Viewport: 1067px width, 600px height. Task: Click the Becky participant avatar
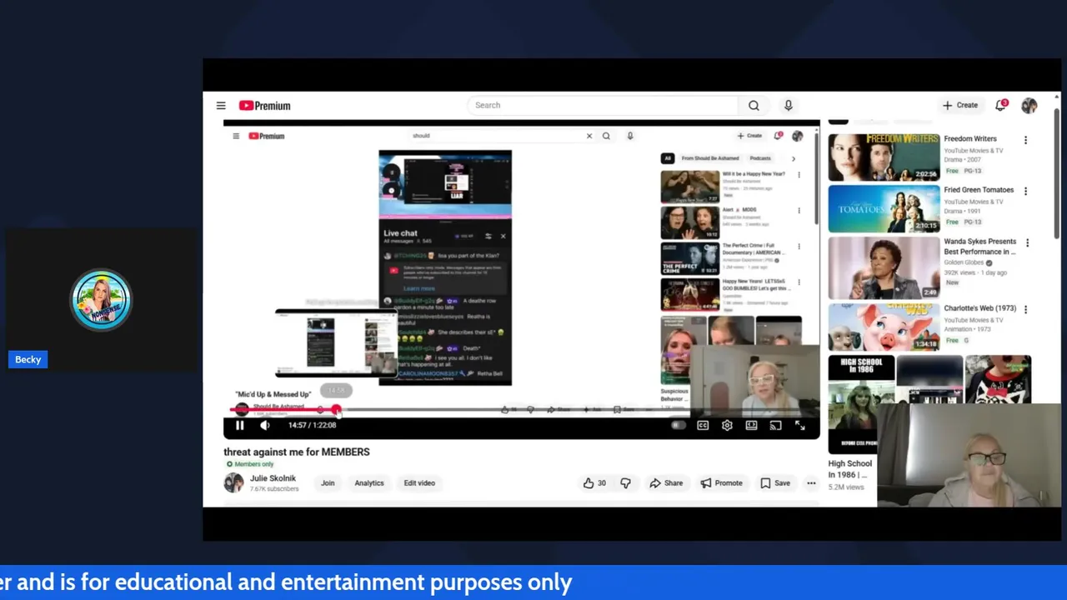pos(102,300)
